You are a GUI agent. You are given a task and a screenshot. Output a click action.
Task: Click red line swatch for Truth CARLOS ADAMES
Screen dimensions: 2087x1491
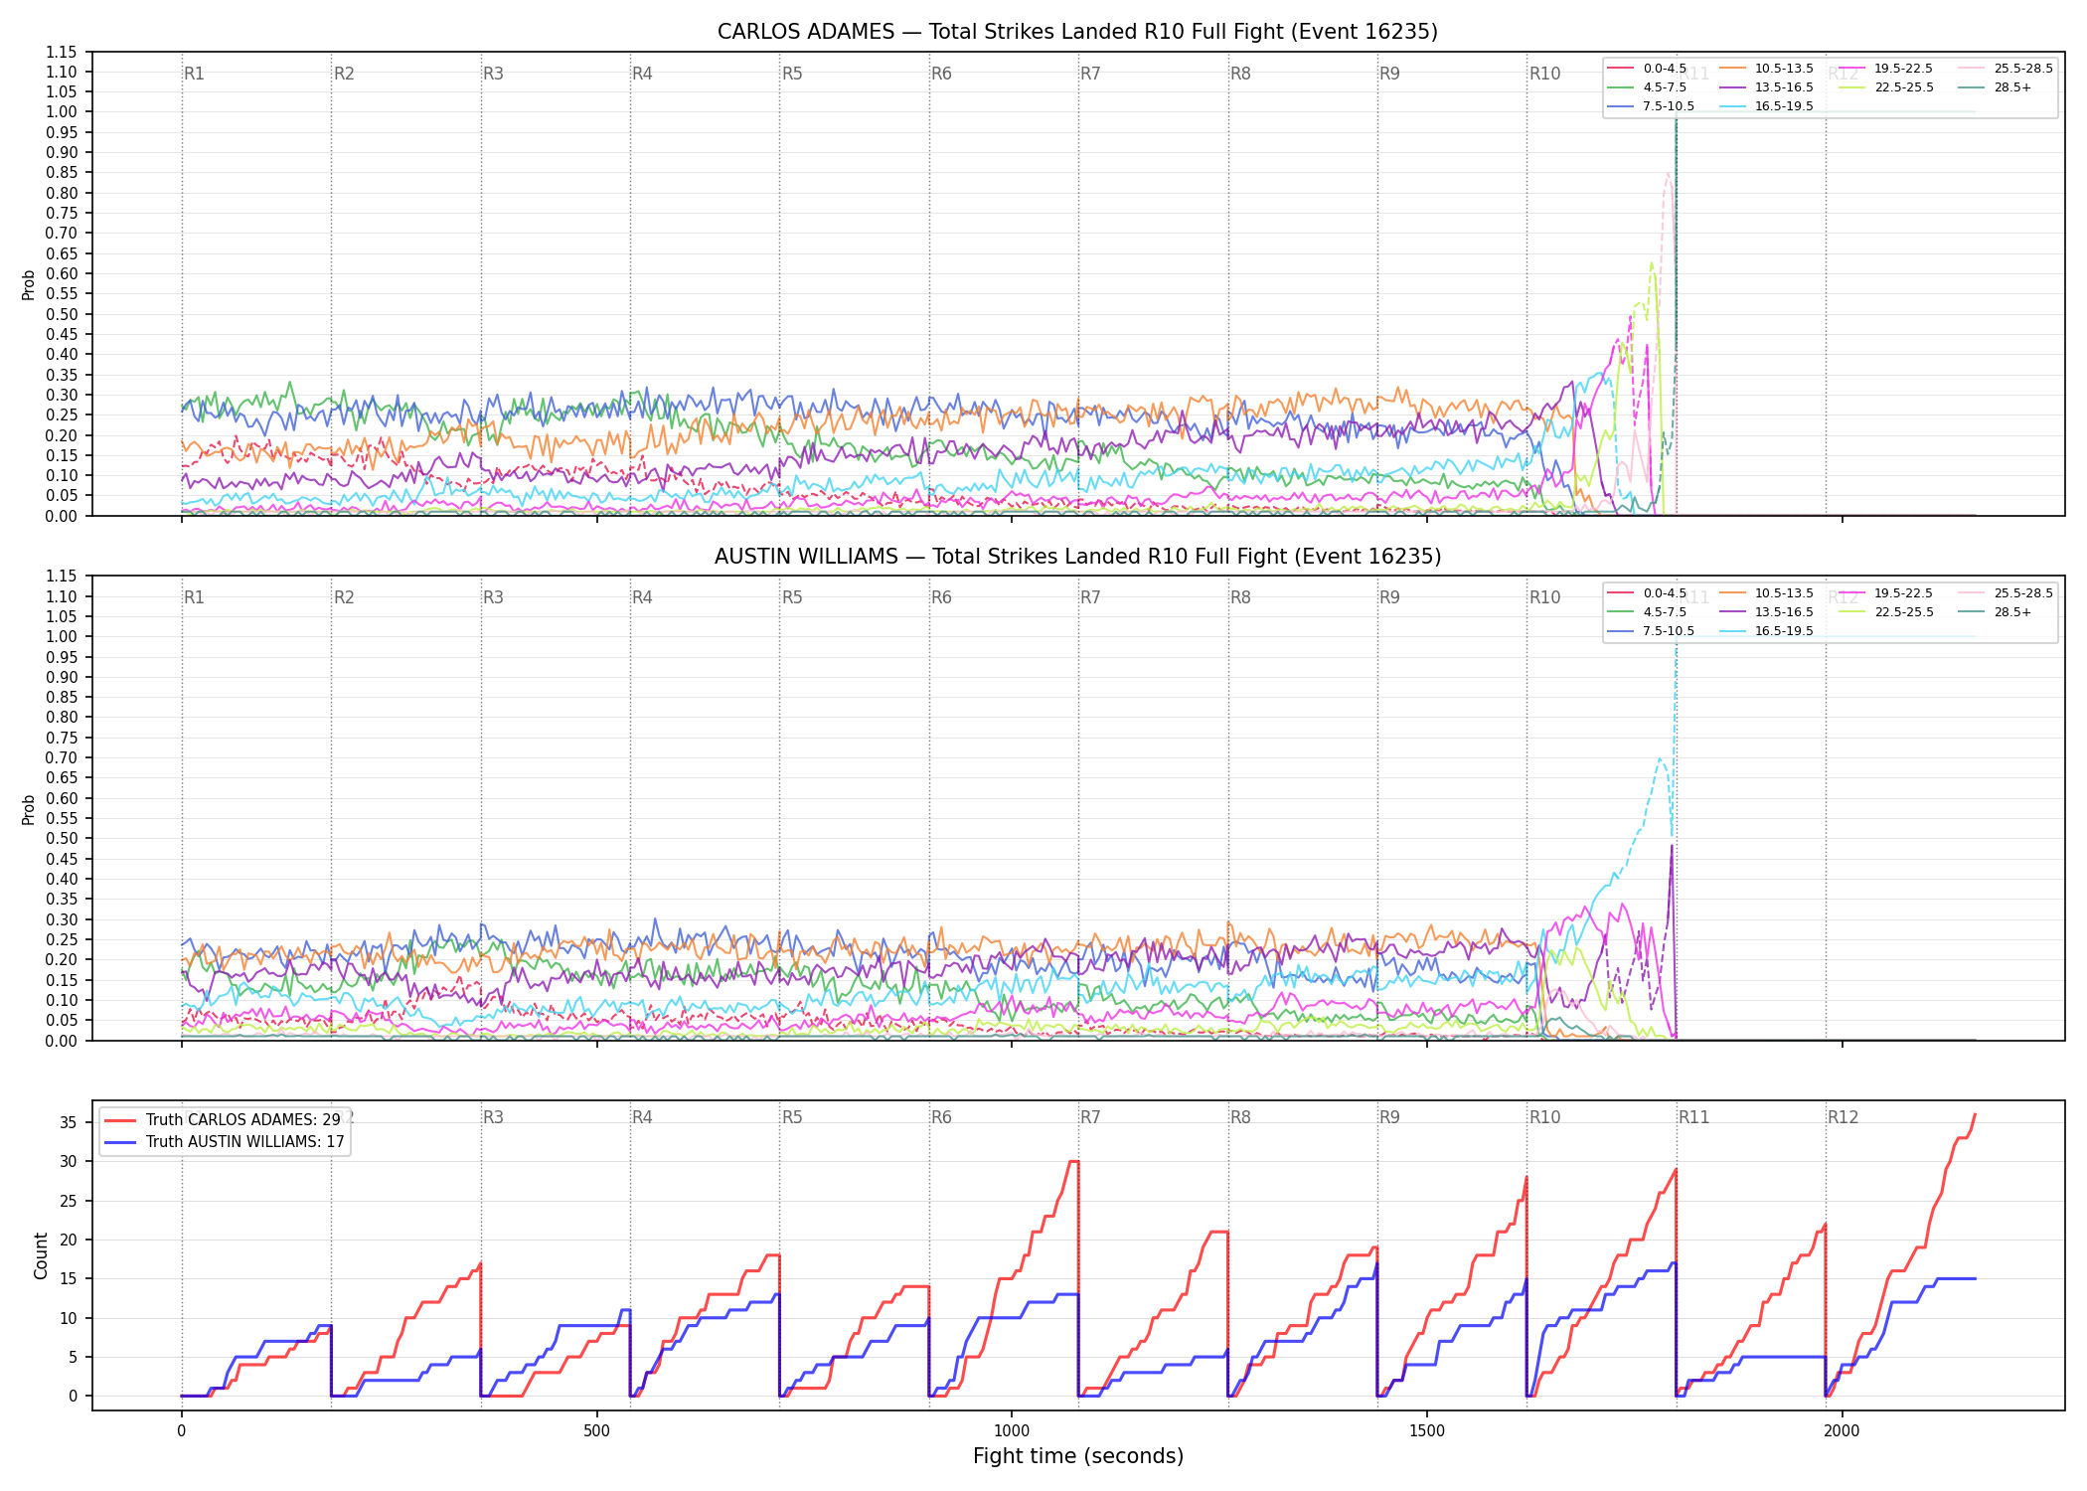[121, 1120]
